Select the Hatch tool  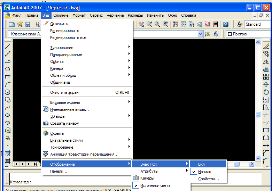8,153
